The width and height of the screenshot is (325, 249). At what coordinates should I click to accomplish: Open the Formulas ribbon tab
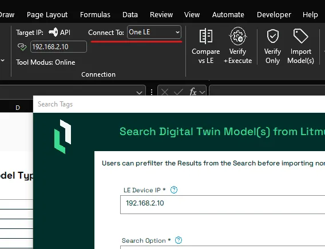[x=95, y=15]
